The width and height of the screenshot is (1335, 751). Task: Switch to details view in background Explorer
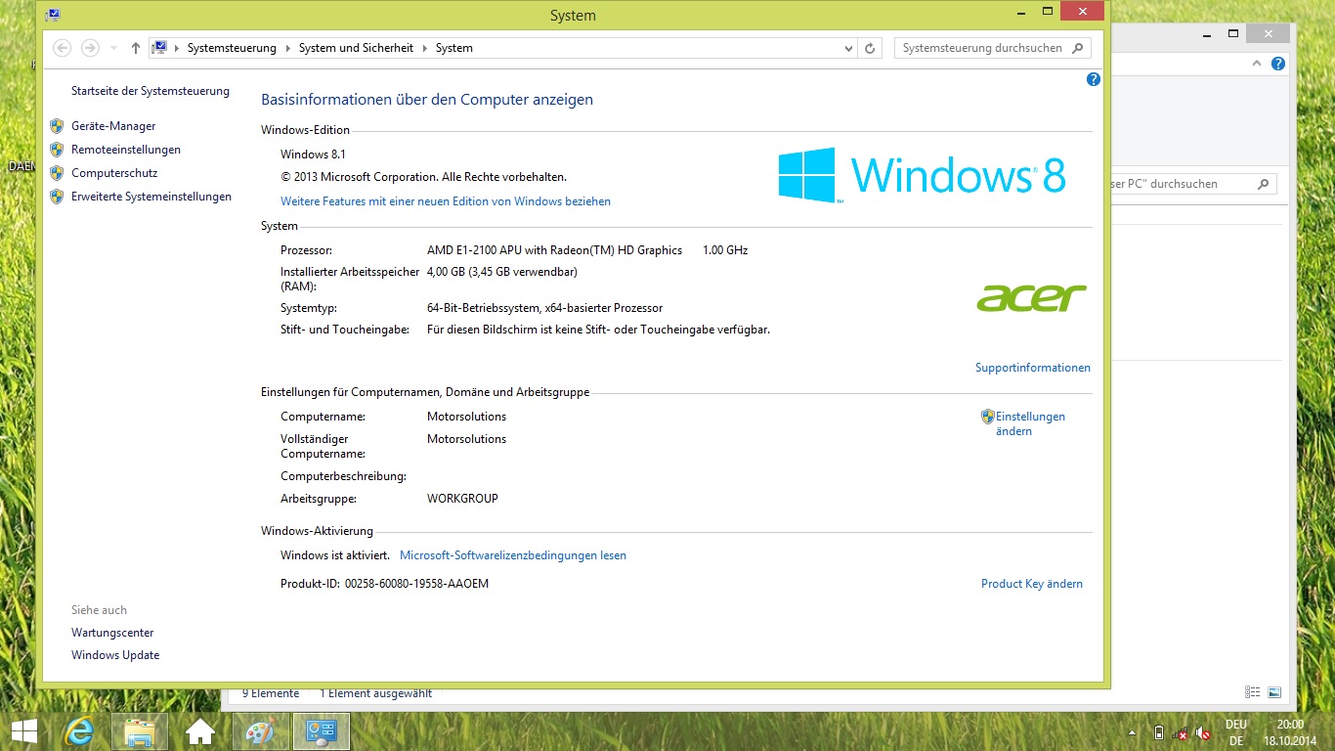tap(1253, 692)
